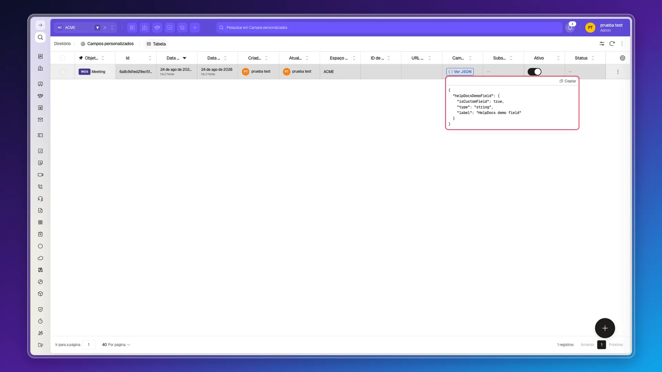The height and width of the screenshot is (372, 662).
Task: Focus the Pesquisar em Campos personalizados search box
Action: 389,28
